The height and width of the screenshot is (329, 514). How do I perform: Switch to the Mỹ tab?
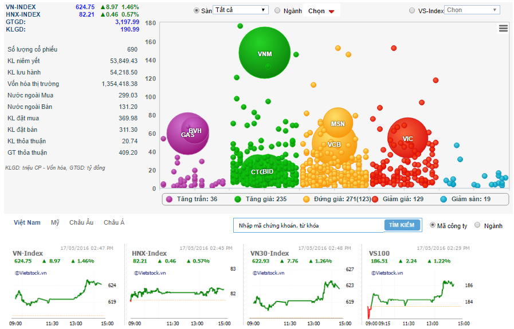[x=55, y=222]
